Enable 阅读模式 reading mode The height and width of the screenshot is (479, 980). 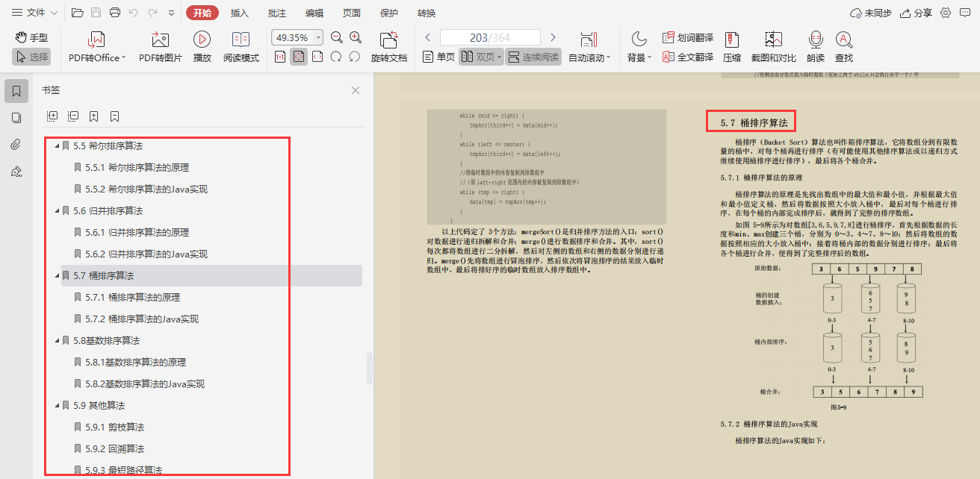[x=241, y=48]
